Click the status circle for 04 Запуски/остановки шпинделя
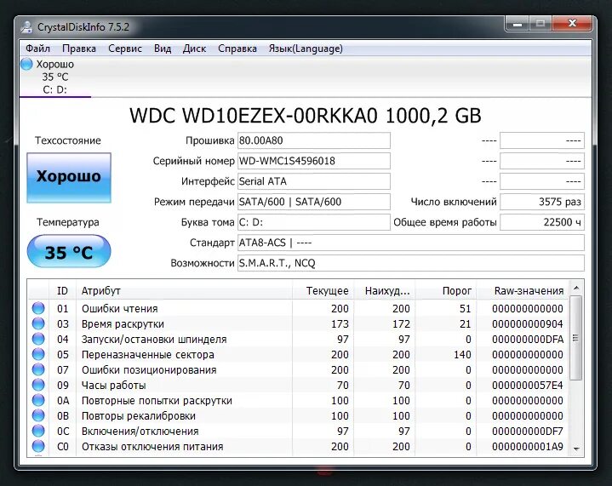 coord(38,339)
